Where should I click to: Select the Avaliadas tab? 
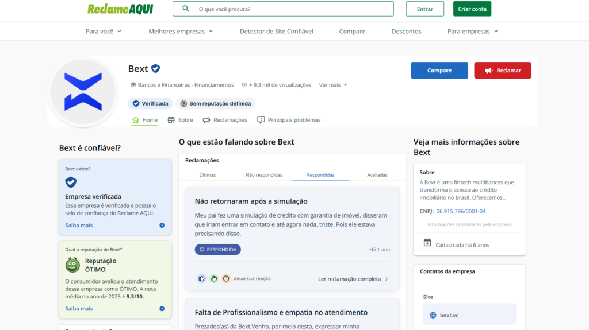point(377,174)
